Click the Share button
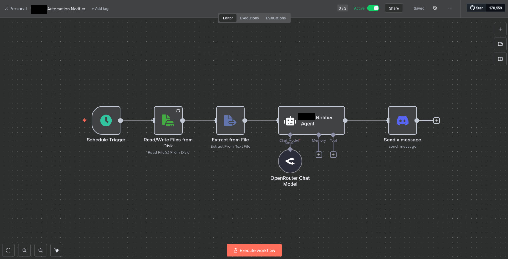This screenshot has width=508, height=259. 394,8
